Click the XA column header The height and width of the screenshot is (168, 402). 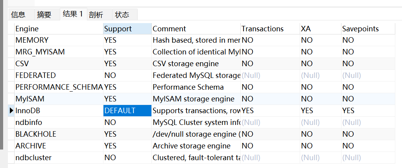306,29
